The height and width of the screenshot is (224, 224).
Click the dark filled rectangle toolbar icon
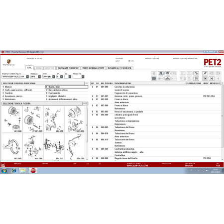(154, 79)
